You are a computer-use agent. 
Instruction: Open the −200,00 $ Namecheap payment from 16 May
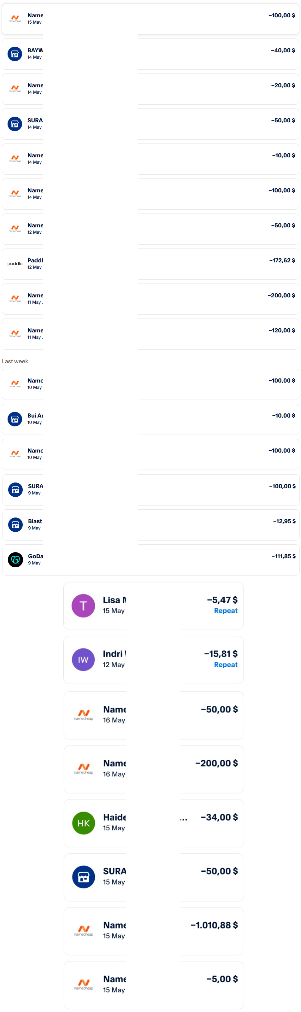[154, 769]
